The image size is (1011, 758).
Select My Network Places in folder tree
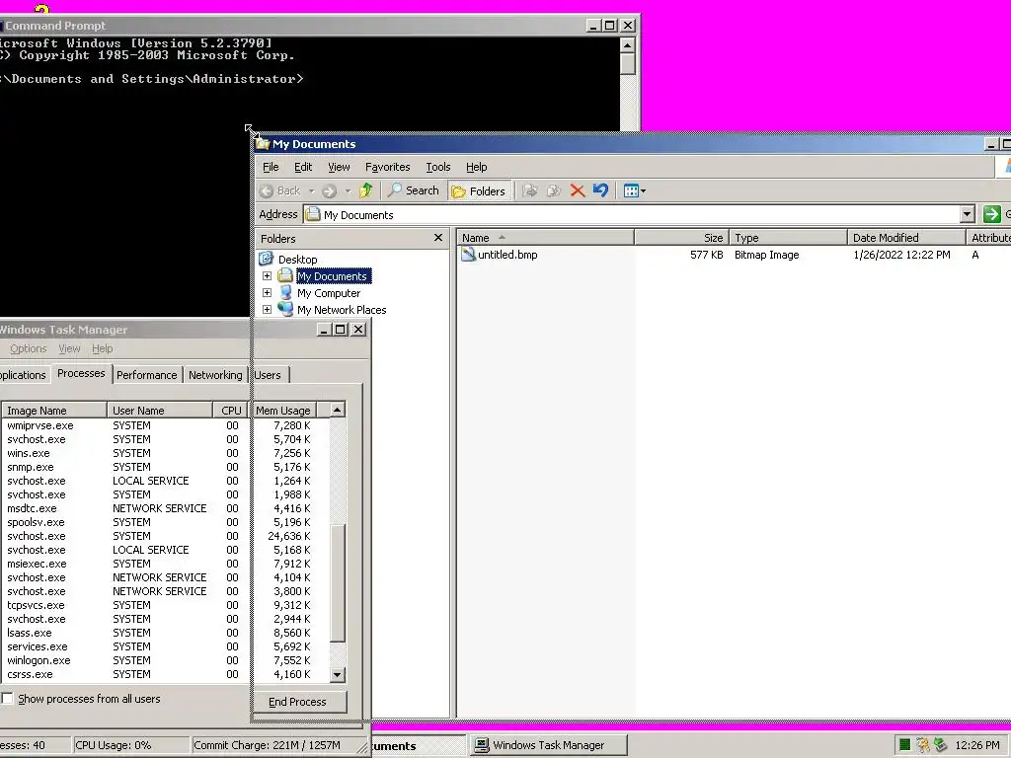342,310
